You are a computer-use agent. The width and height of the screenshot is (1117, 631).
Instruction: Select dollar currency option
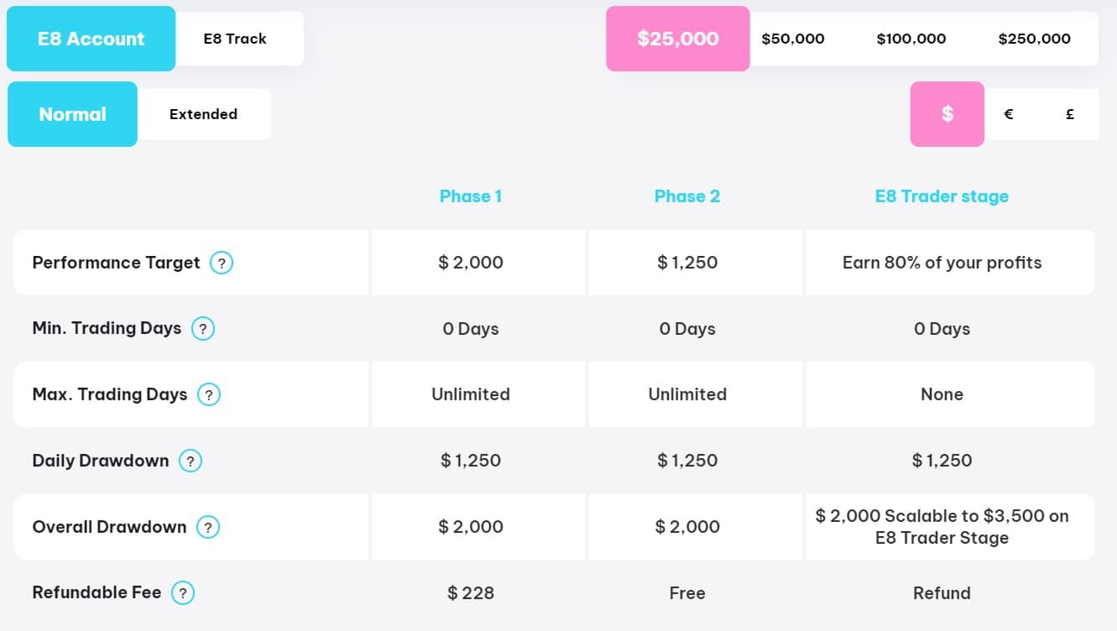click(x=947, y=114)
